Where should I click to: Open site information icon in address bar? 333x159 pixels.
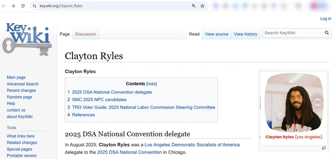[35, 6]
